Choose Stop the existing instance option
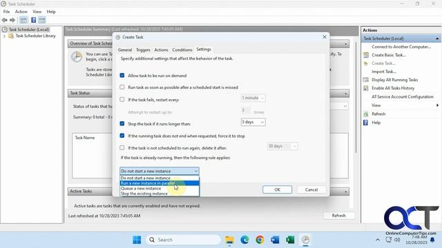Screen dimensions: 442x248 point(160,194)
